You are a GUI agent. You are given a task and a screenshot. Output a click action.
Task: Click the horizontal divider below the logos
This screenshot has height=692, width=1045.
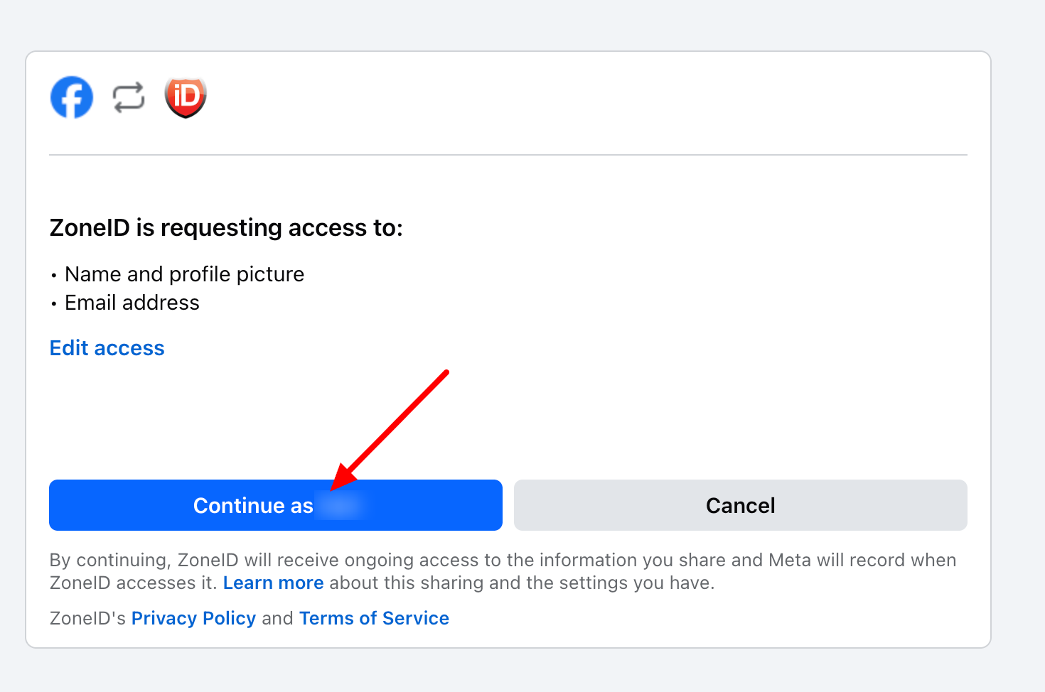[x=508, y=155]
